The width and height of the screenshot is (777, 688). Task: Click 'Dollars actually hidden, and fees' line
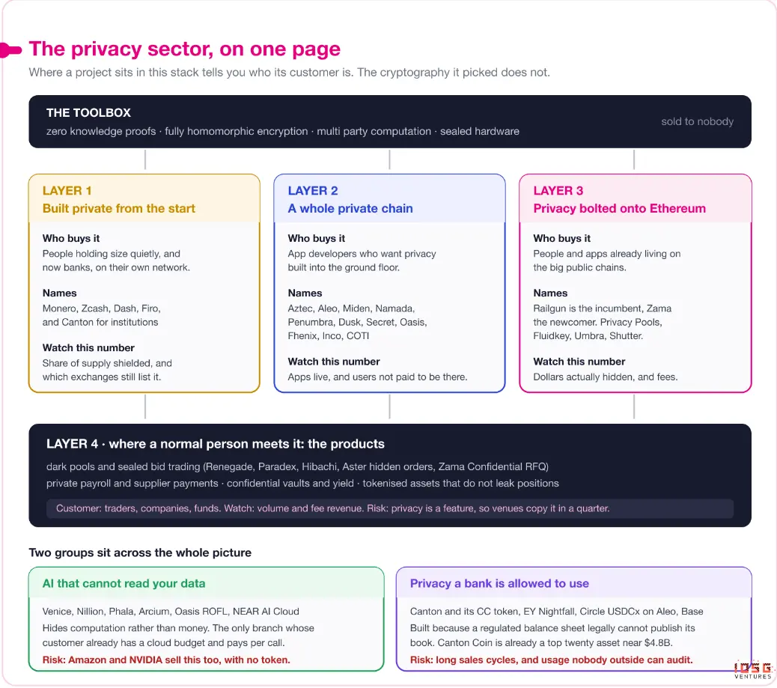[605, 377]
